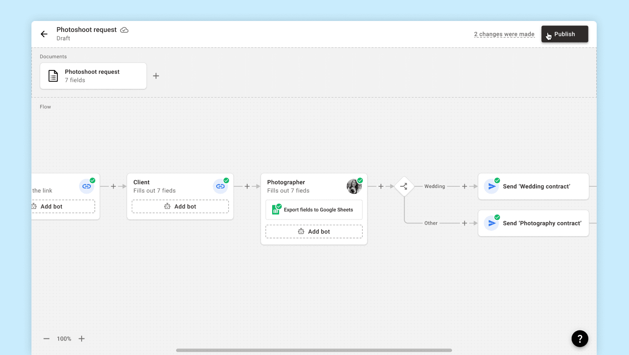
Task: Click the horizontal scrollbar at the bottom
Action: pos(314,350)
